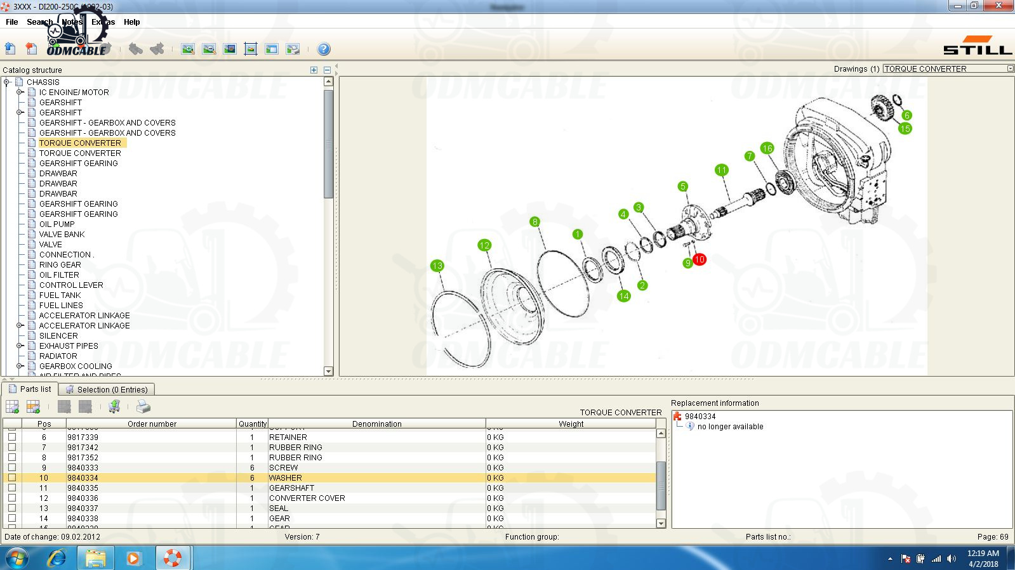Open the Drawings TORQUE CONVERTER dropdown

1010,68
